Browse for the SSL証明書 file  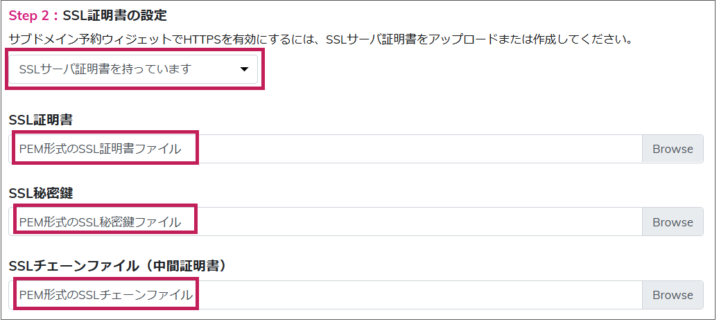pyautogui.click(x=672, y=149)
